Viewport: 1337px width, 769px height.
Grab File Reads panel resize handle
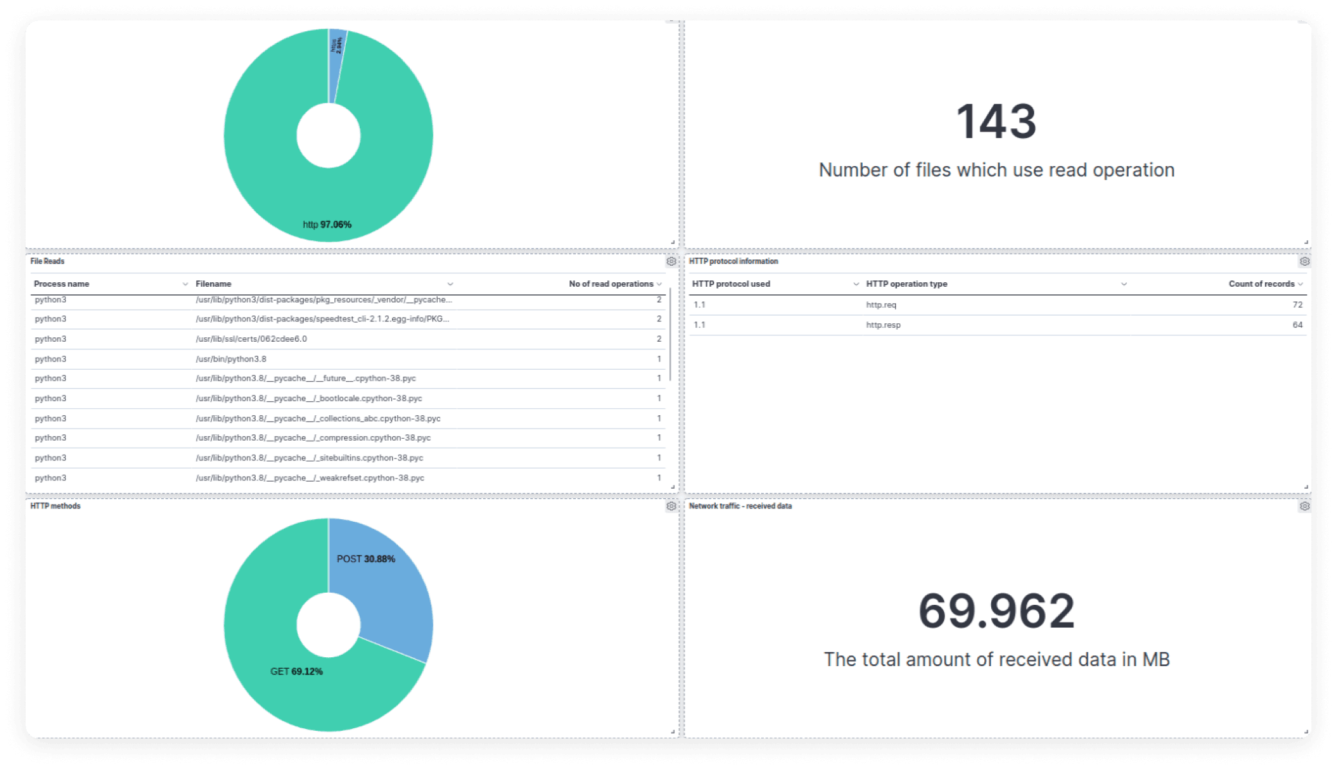[672, 487]
